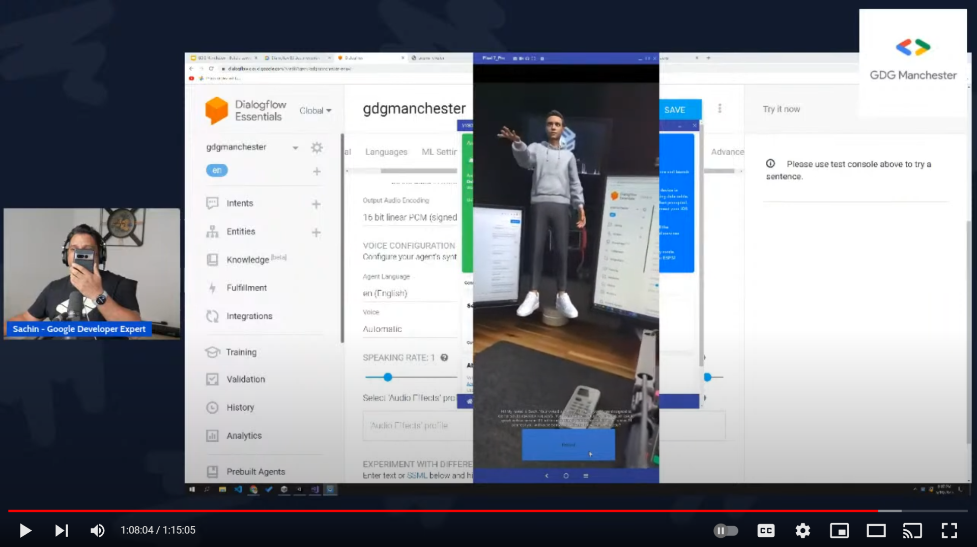Select the 'en' language chip
977x547 pixels.
point(217,170)
